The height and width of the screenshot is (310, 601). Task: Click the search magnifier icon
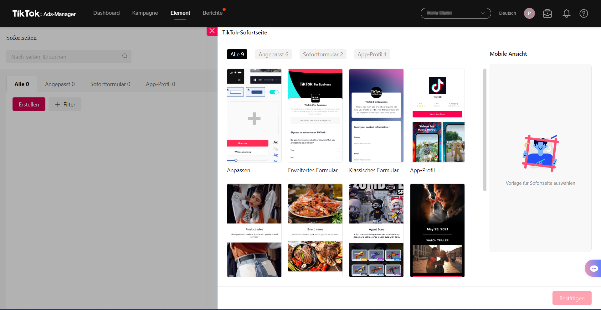point(125,56)
